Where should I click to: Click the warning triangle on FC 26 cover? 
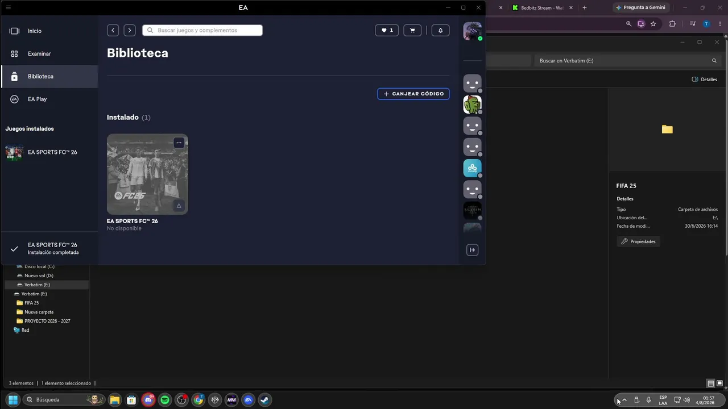pos(179,206)
